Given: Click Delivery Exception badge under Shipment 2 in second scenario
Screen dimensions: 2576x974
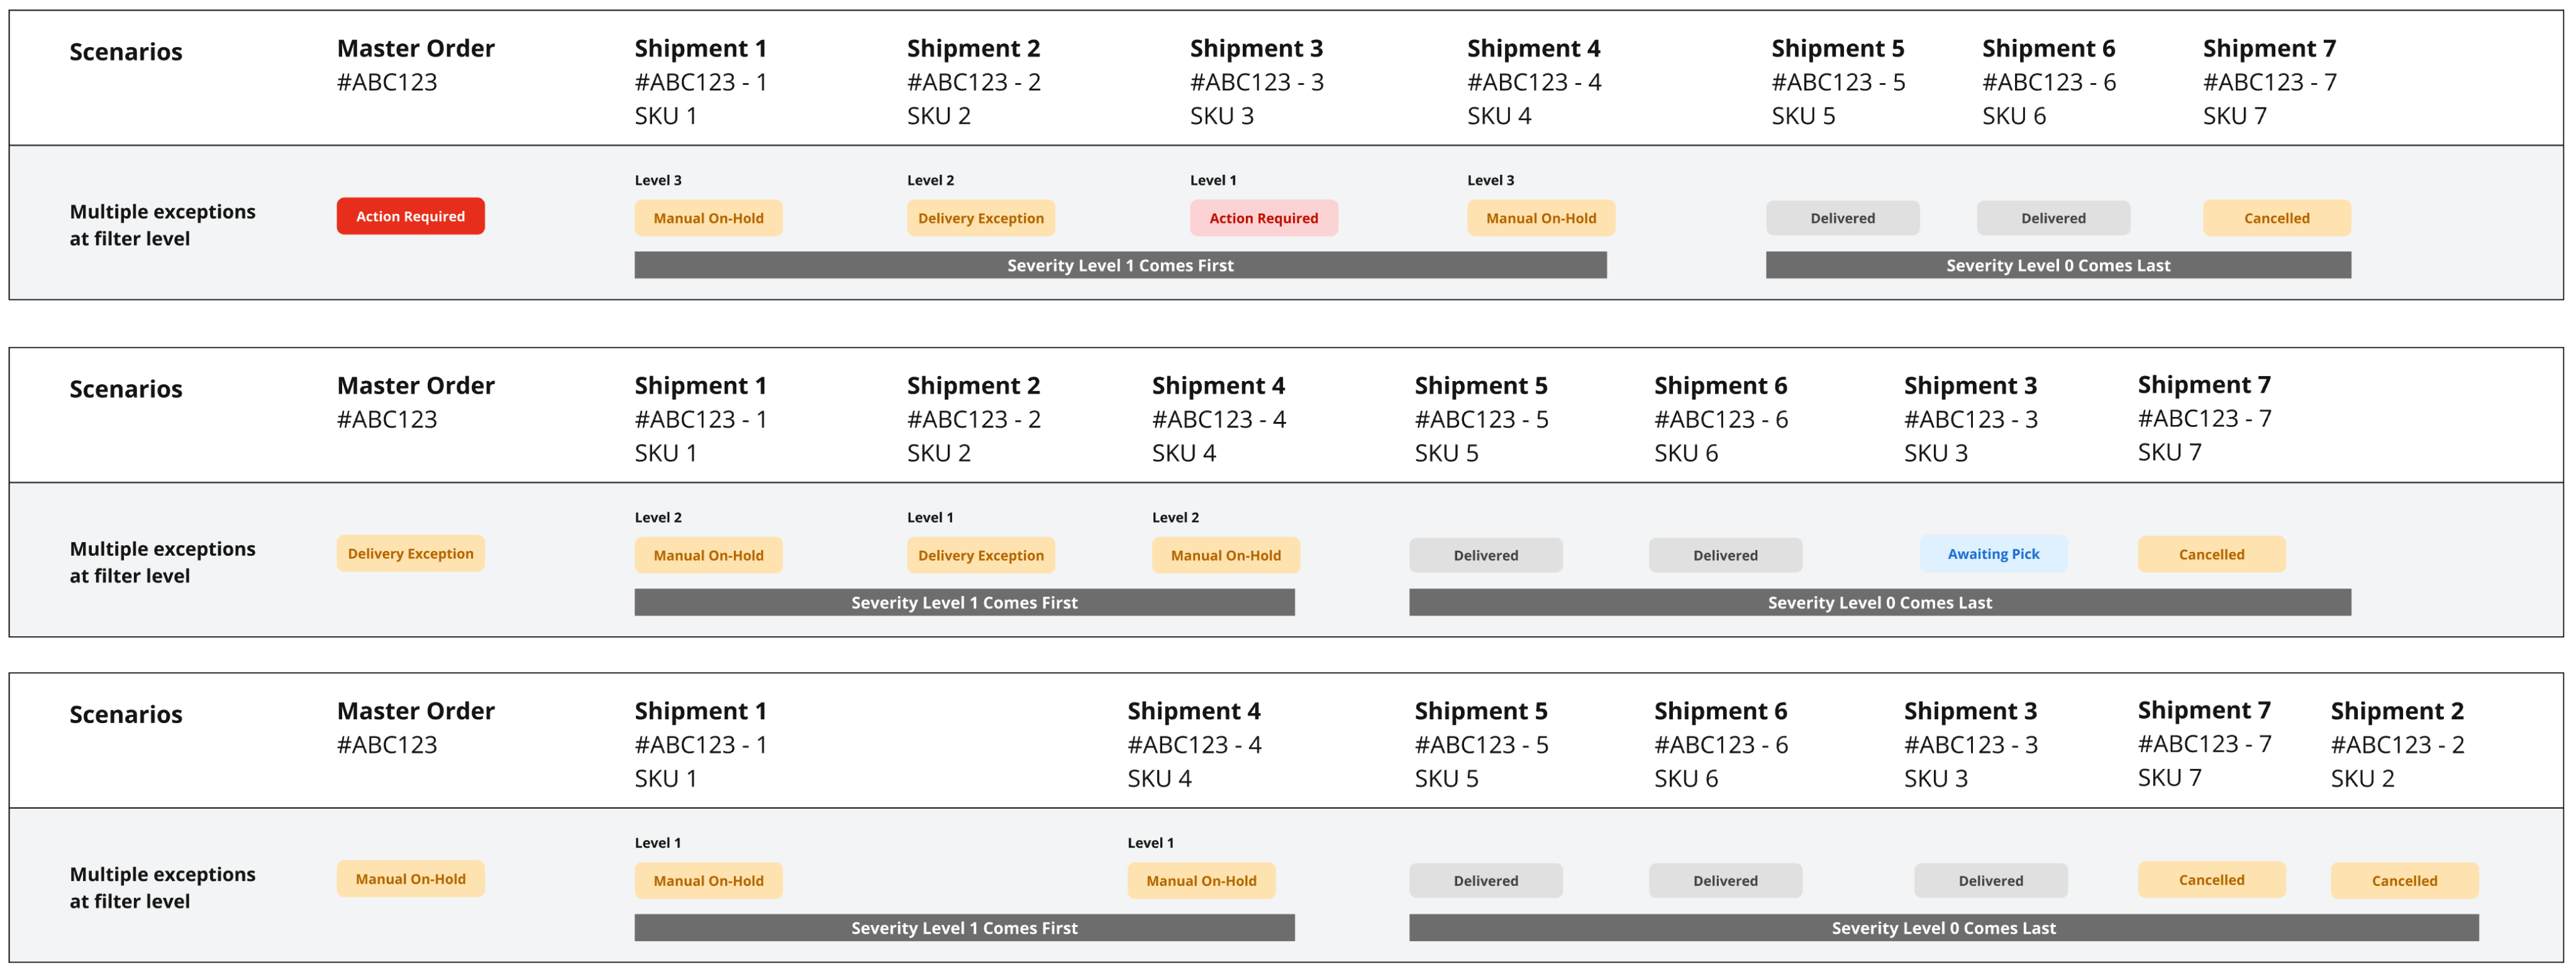Looking at the screenshot, I should 980,555.
